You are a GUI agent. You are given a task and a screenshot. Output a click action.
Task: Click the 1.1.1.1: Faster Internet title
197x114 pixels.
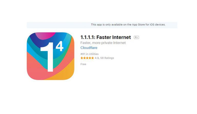point(106,37)
